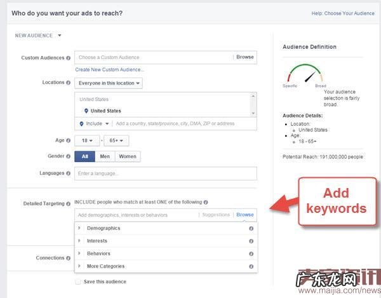Screen dimensions: 381x298
Task: Click Browse in Custom Audiences field
Action: pyautogui.click(x=245, y=57)
